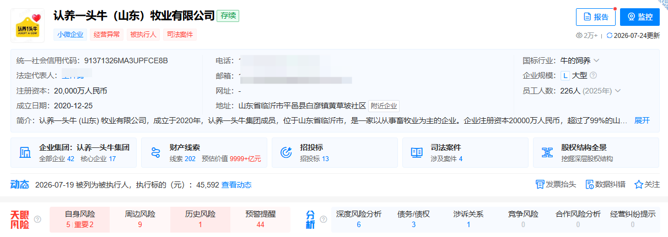Click the 财产线索 card icon
The height and width of the screenshot is (237, 668).
tap(155, 152)
